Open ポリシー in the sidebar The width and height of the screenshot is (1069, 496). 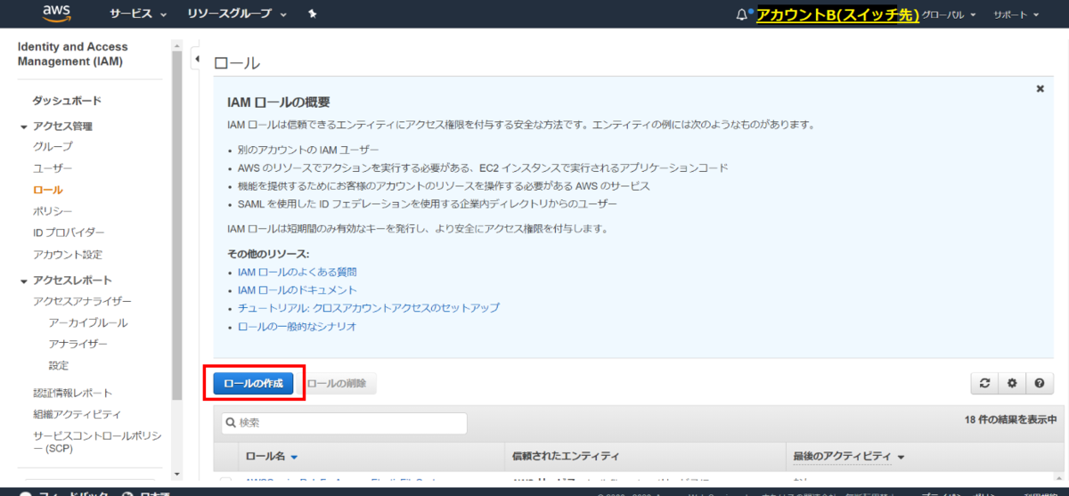[53, 211]
